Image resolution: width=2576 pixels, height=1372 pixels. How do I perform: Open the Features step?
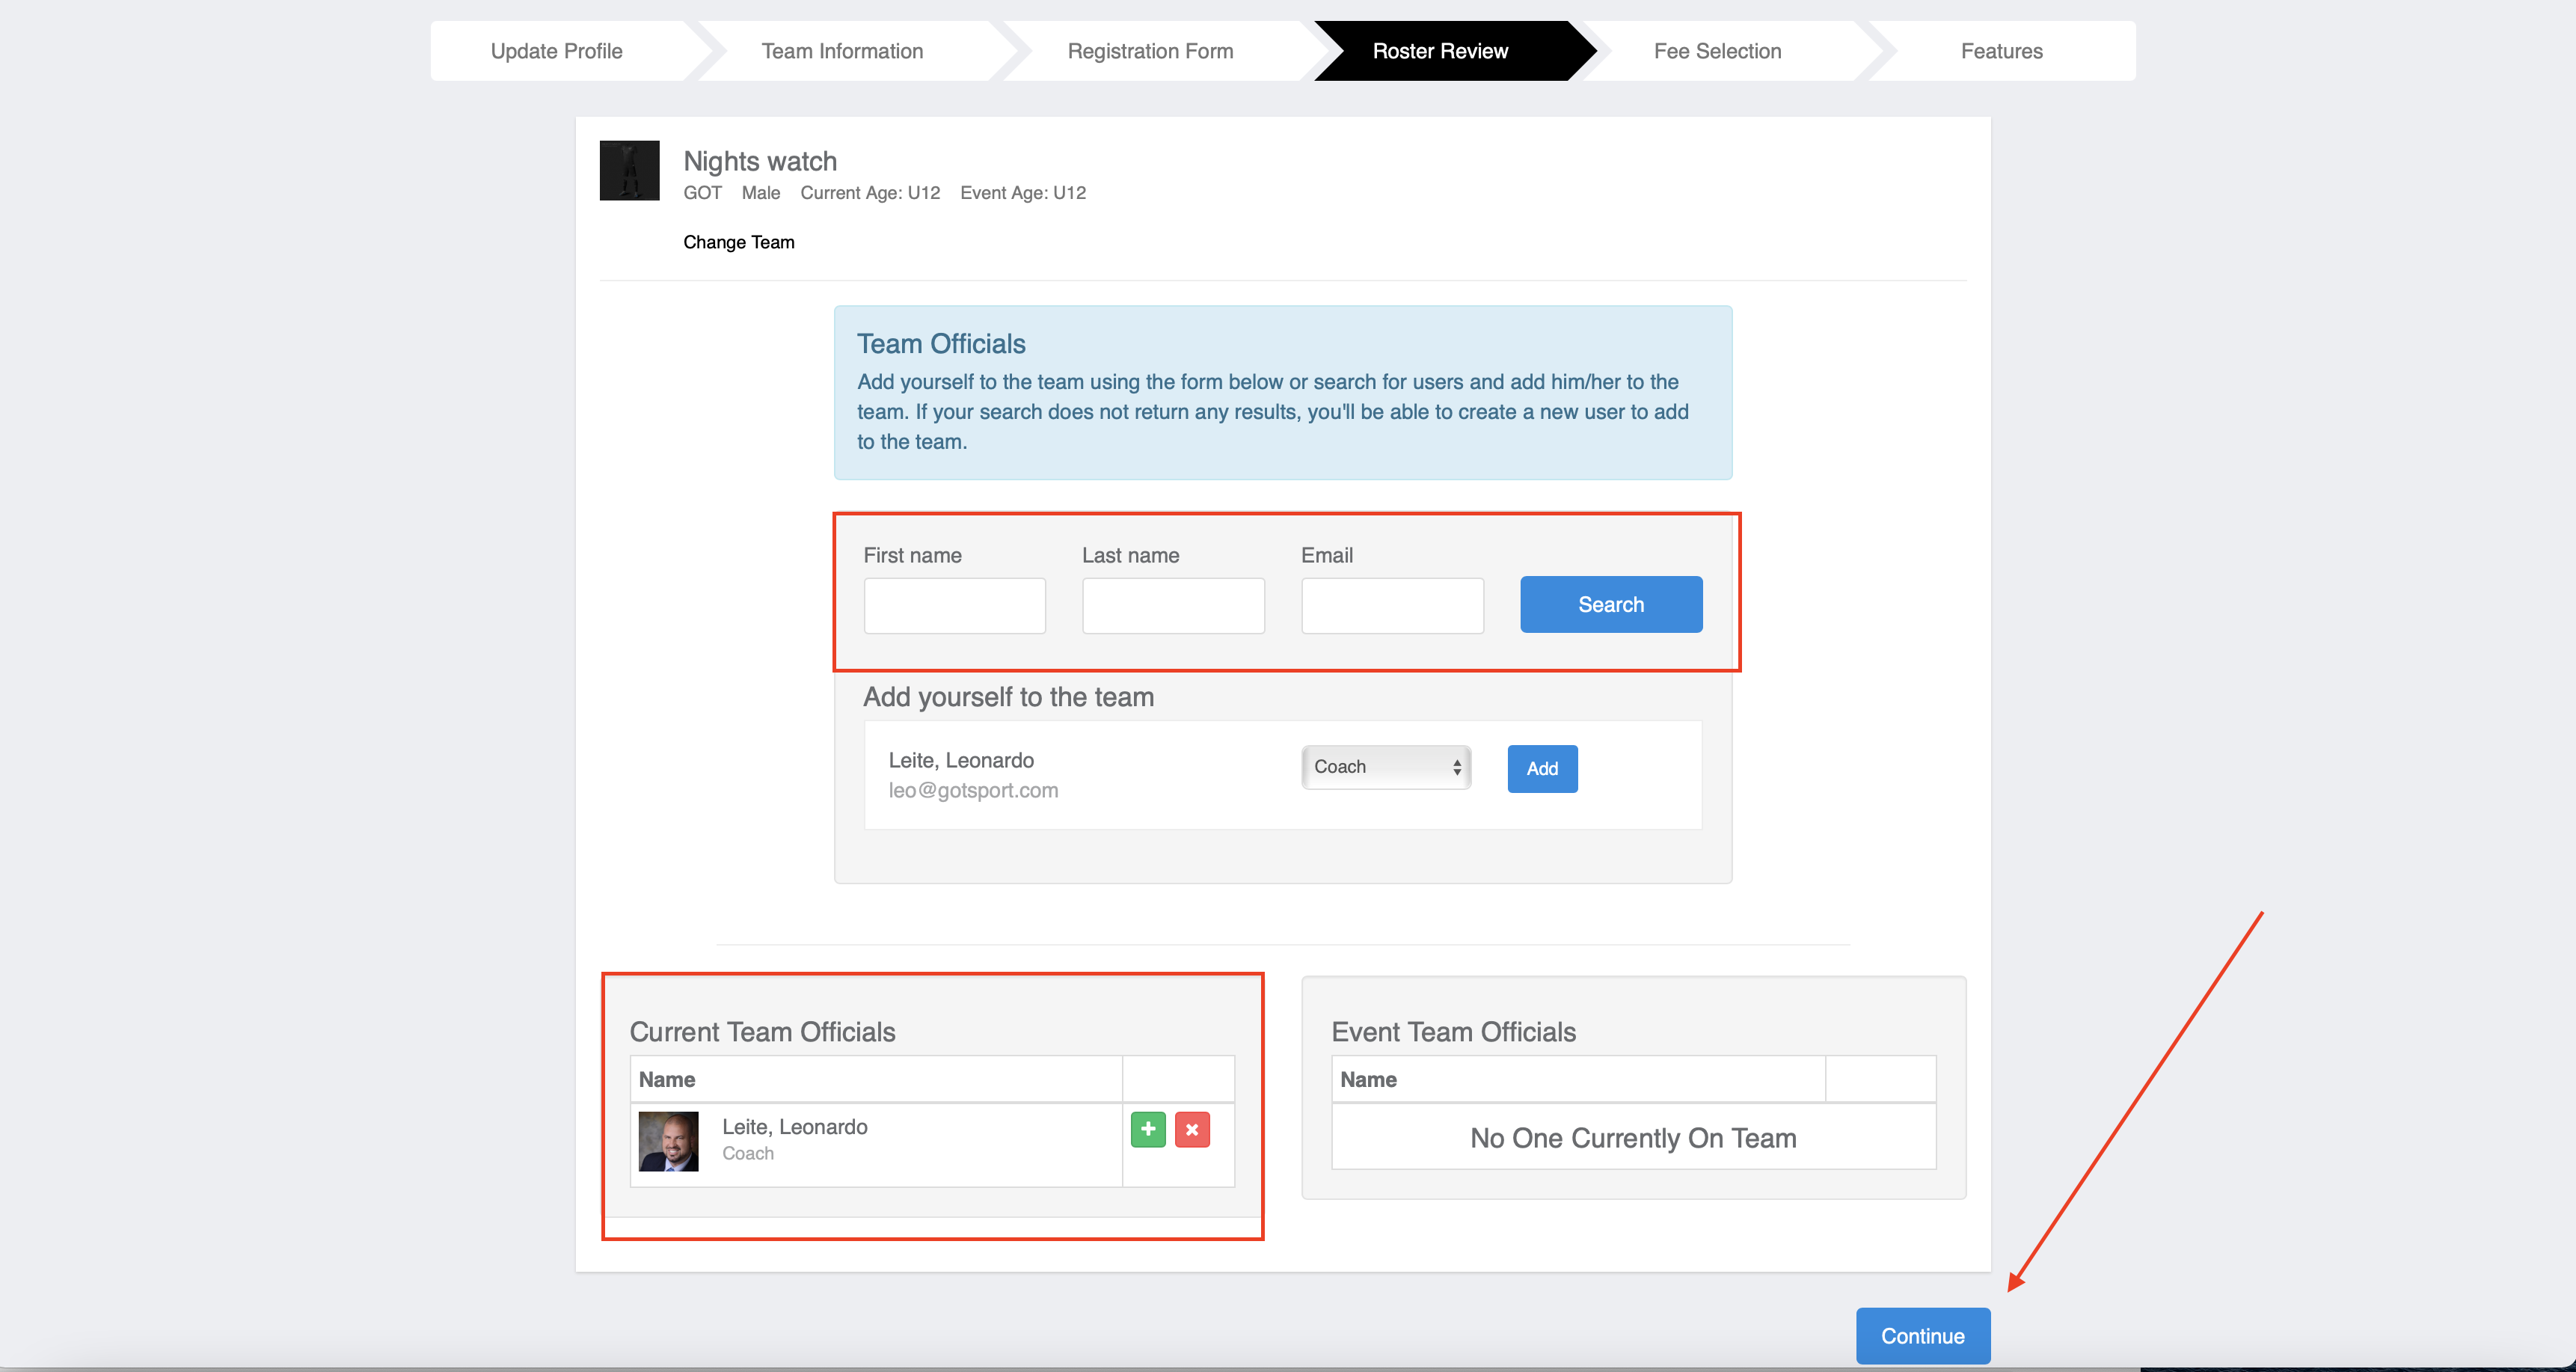(2001, 51)
